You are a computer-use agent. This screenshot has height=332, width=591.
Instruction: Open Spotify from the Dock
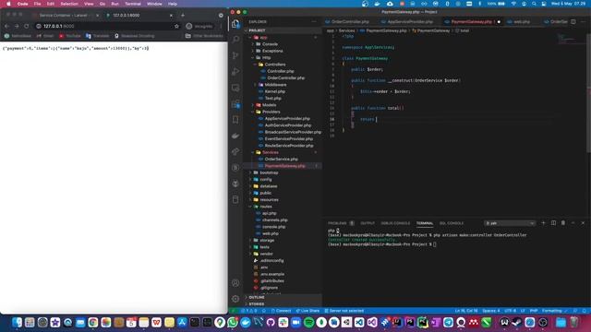point(308,322)
